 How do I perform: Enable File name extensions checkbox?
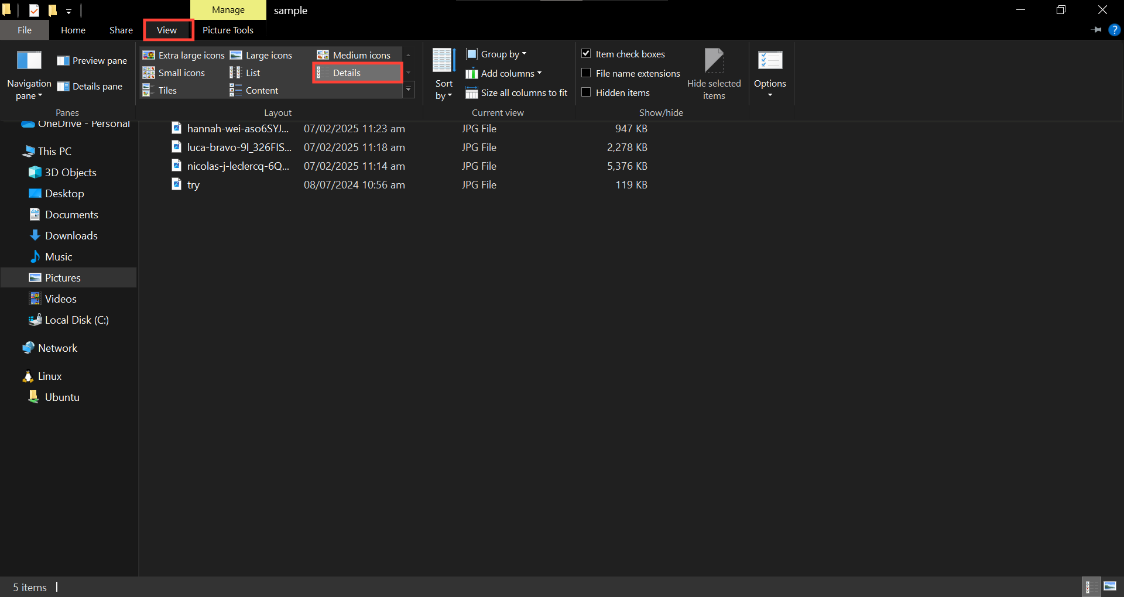click(x=586, y=73)
